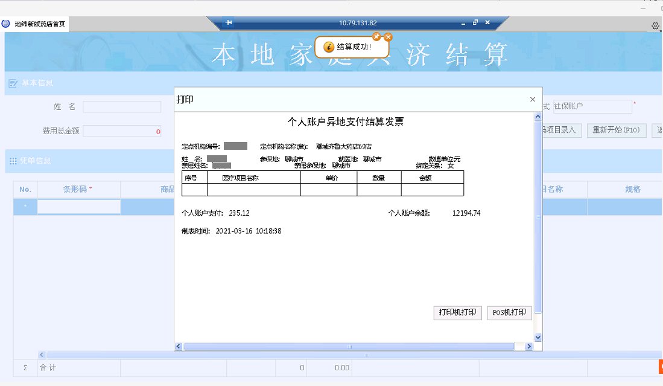Dismiss the 结算成功 notification with orange X

388,37
